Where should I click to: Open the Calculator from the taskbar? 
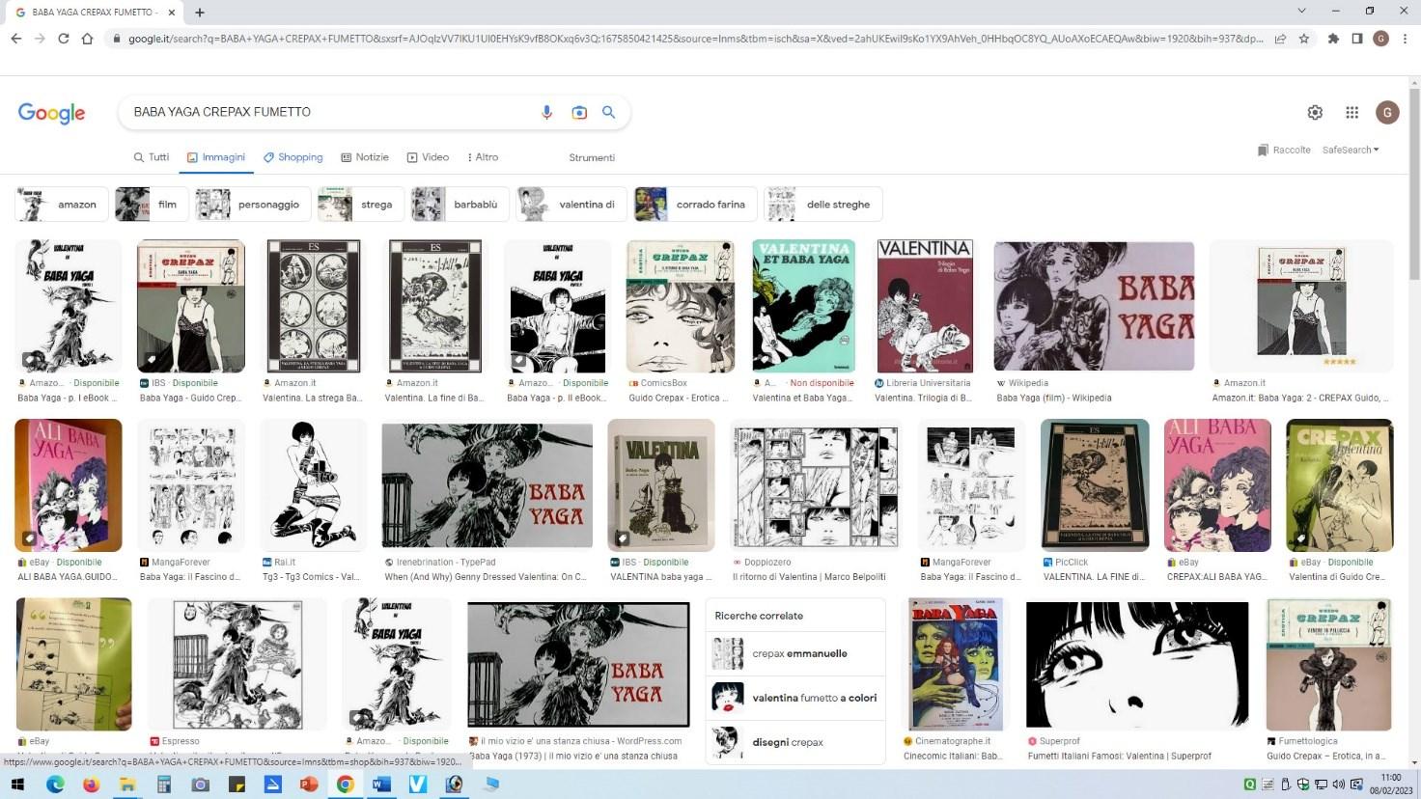pyautogui.click(x=164, y=785)
